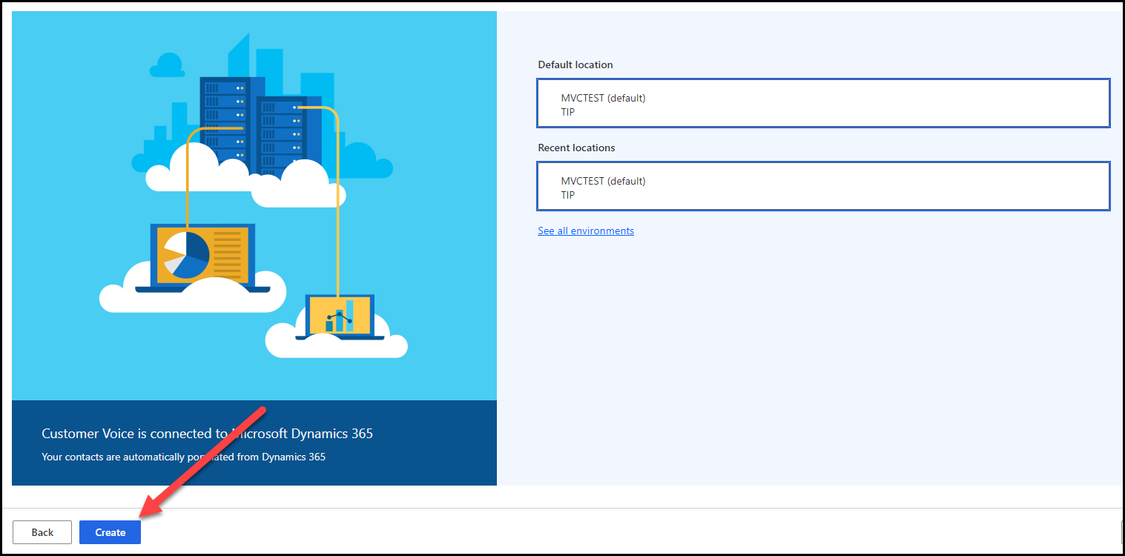Click the TIP label under Recent locations
This screenshot has width=1125, height=556.
pyautogui.click(x=568, y=195)
